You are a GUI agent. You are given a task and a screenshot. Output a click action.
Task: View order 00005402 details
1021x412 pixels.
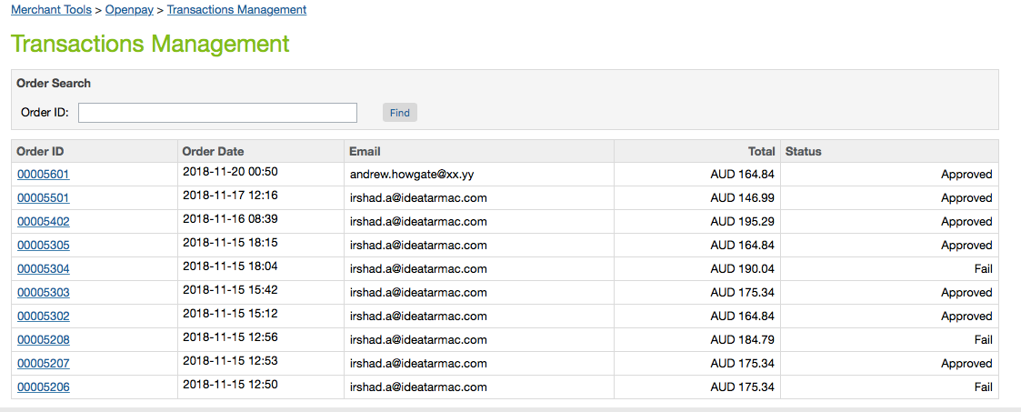point(43,222)
